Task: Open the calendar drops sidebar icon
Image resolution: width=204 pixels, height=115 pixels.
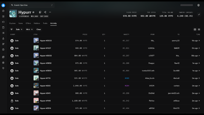Action: tap(3, 28)
